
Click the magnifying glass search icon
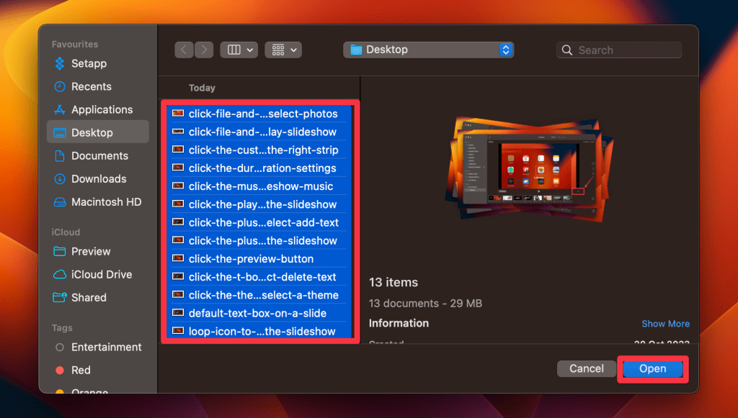pos(567,50)
